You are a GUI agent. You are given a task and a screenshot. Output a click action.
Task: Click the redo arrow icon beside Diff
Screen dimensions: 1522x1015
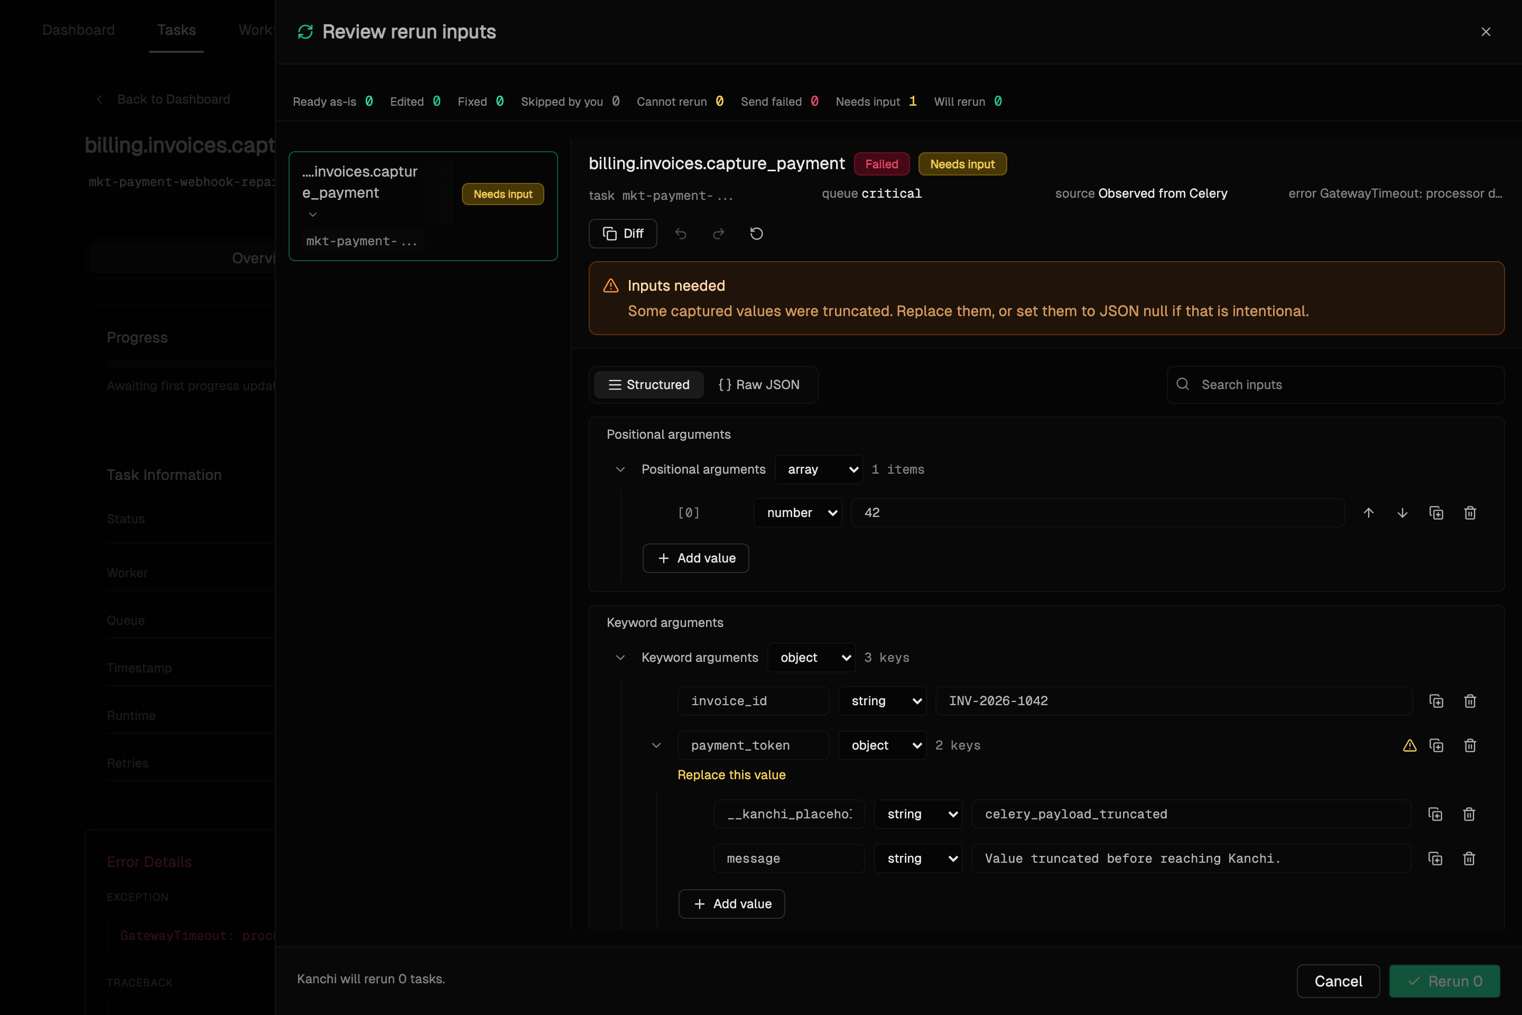tap(718, 234)
